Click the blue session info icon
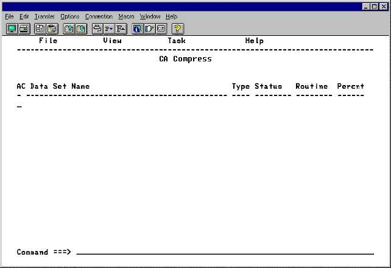 coord(138,29)
